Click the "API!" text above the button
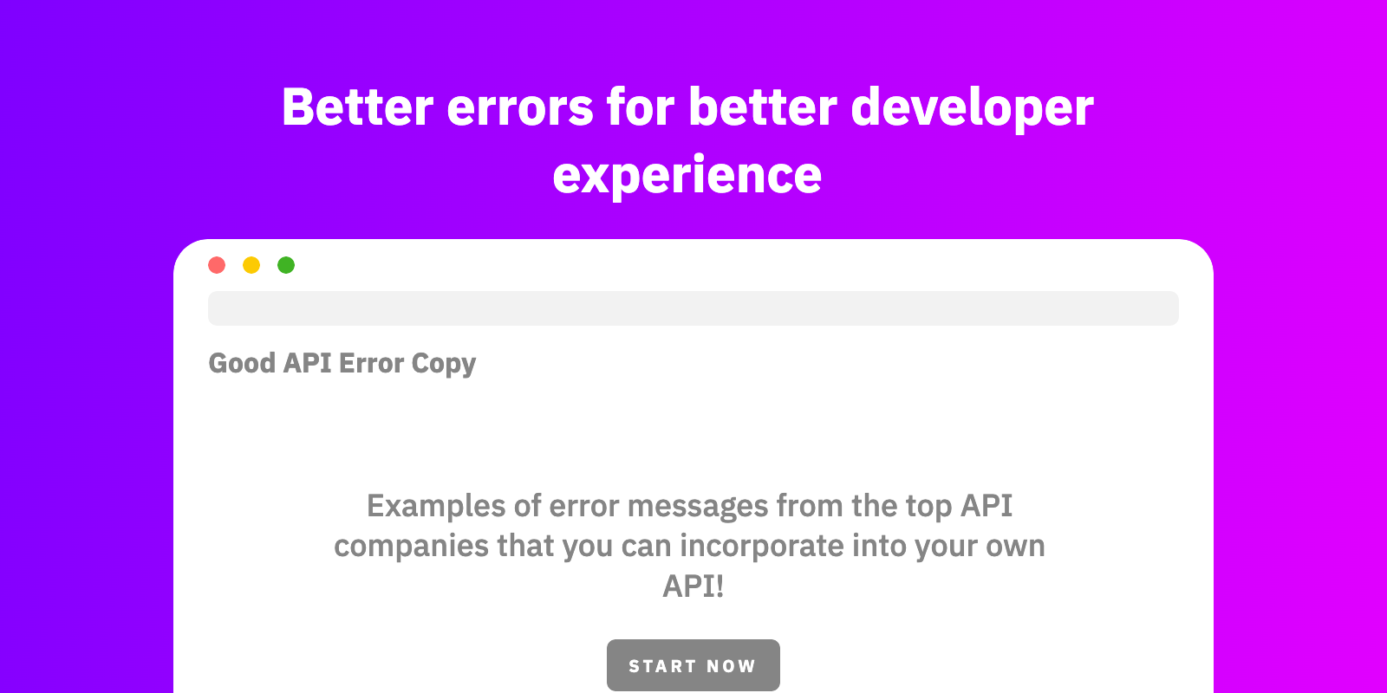 pyautogui.click(x=693, y=586)
